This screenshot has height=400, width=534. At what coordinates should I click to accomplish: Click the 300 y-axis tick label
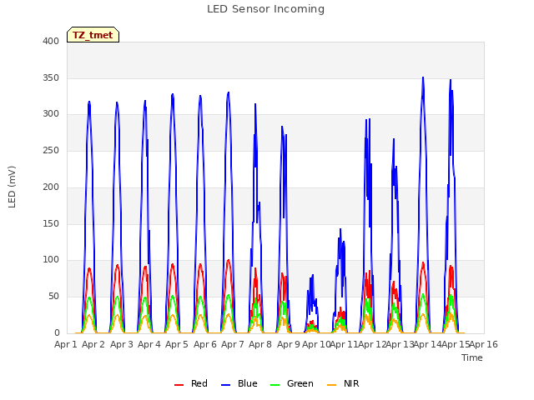51,114
